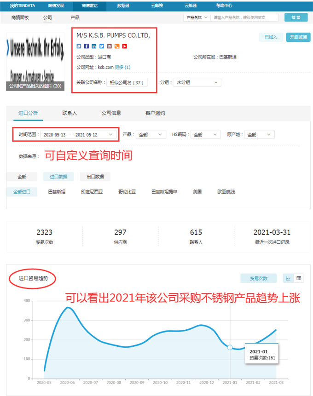Open 云邮搜 in top navigation
The height and width of the screenshot is (396, 313).
point(157,6)
